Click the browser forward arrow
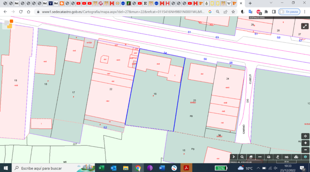The width and height of the screenshot is (310, 172). [x=13, y=12]
